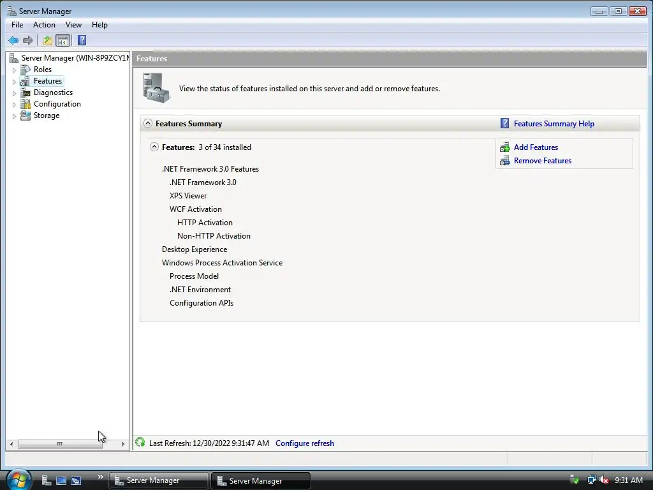Click the Process Model entry
Image resolution: width=653 pixels, height=490 pixels.
coord(194,276)
